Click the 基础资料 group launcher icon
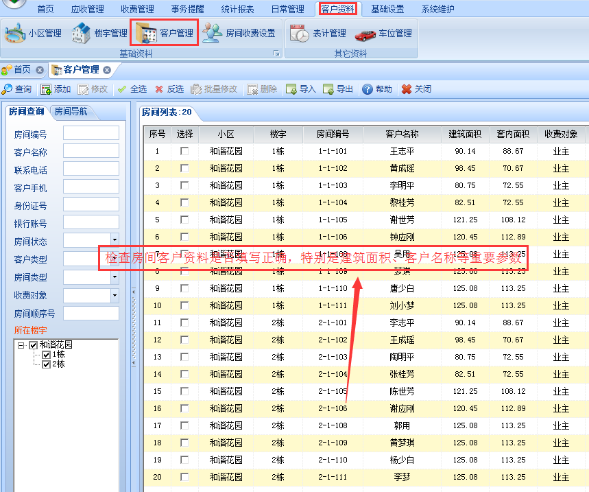This screenshot has width=589, height=492. pyautogui.click(x=277, y=54)
